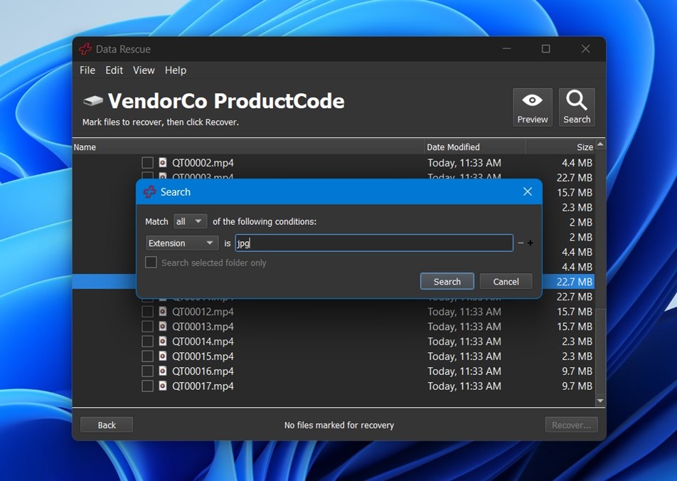The height and width of the screenshot is (481, 677).
Task: Close the Search dialog with X
Action: pos(528,192)
